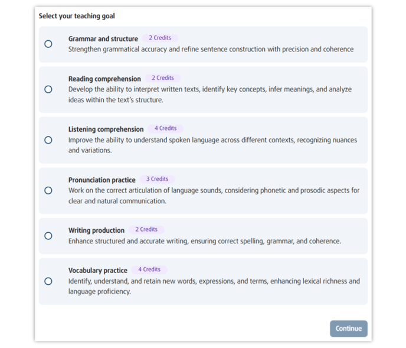
Task: Click the Pronunciation practice title
Action: [x=102, y=180]
